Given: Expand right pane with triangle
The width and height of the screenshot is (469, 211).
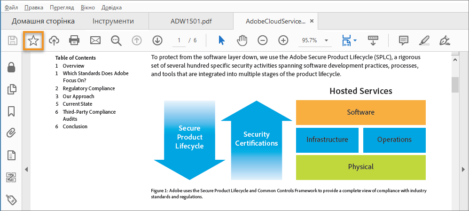Looking at the screenshot, I should (x=464, y=170).
